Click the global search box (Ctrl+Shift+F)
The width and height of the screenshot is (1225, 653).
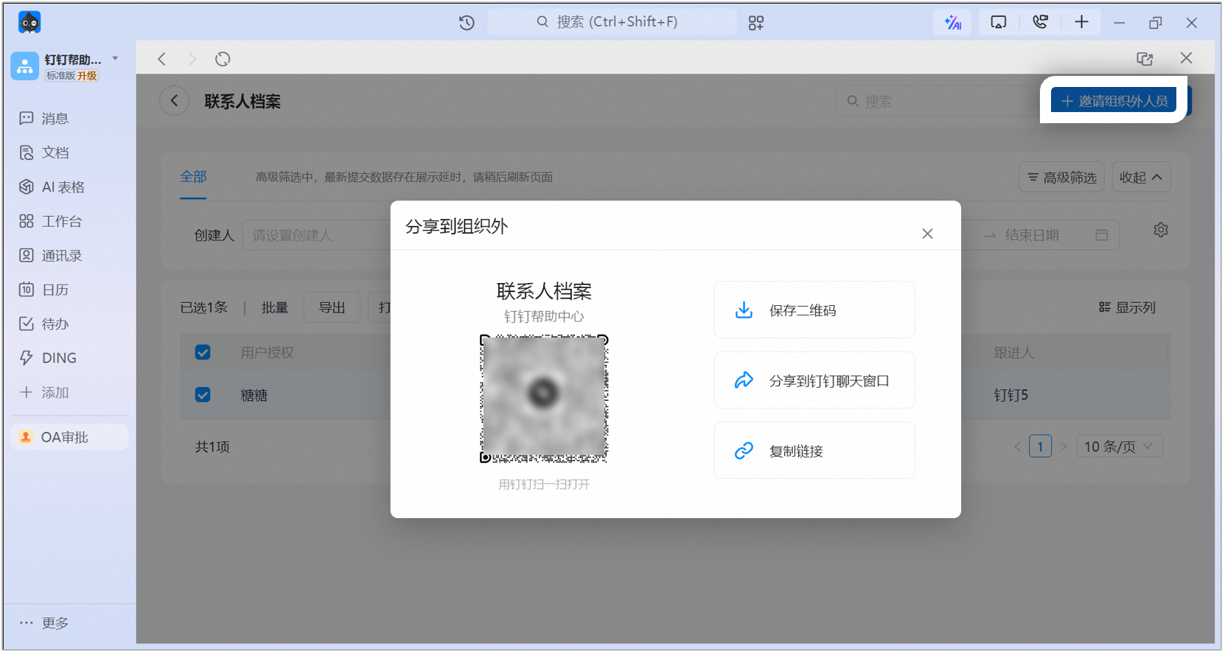(x=612, y=22)
